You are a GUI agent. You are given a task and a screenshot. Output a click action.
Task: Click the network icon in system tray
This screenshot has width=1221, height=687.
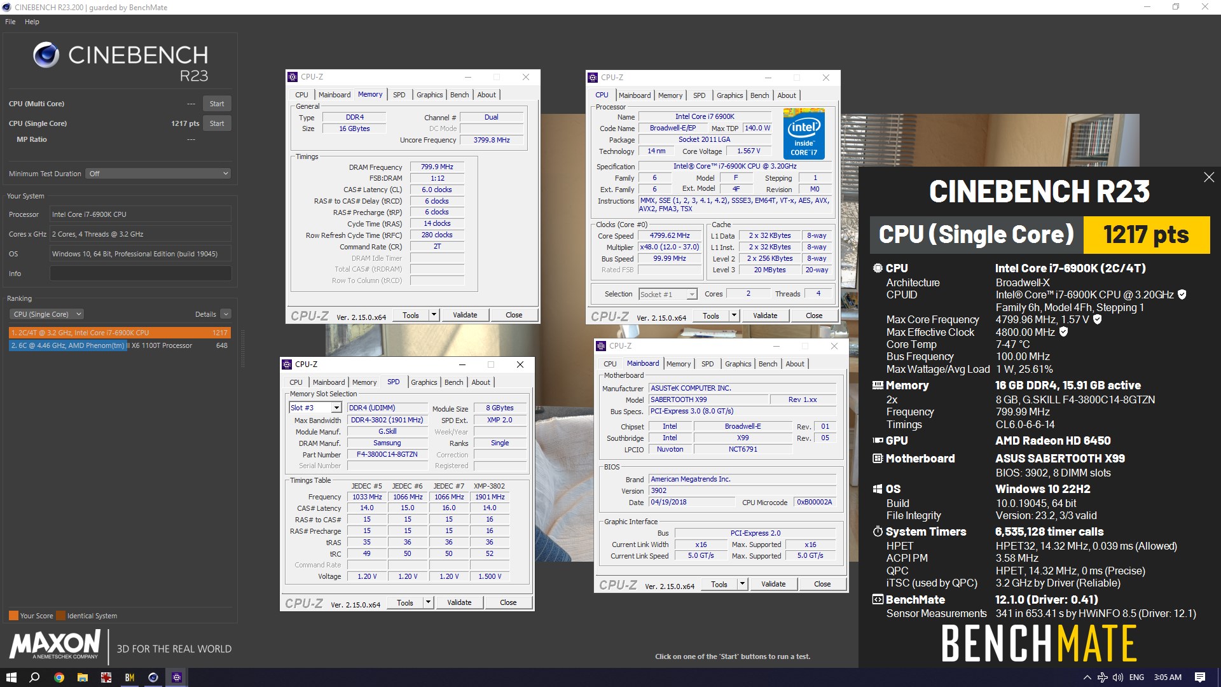point(1103,677)
